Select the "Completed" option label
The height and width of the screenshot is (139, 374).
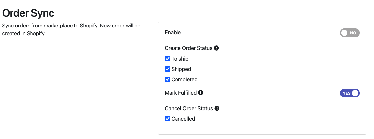click(x=184, y=79)
